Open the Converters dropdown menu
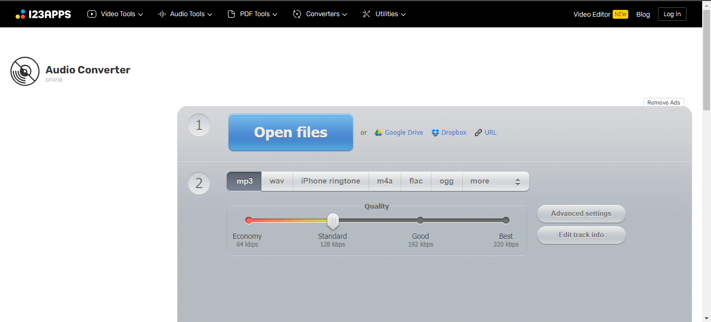 [x=320, y=14]
